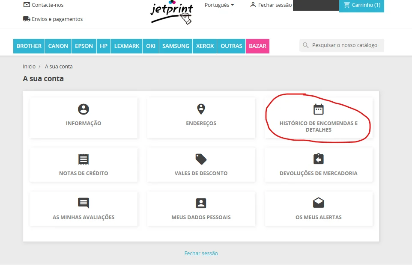Click the OS MEUS ALERTAS label
This screenshot has width=412, height=274.
pos(319,218)
